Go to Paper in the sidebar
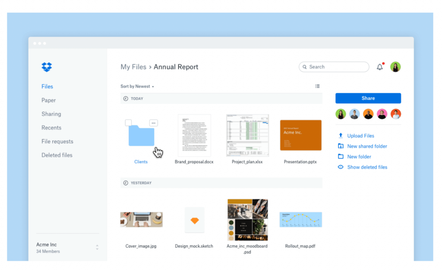 (48, 100)
